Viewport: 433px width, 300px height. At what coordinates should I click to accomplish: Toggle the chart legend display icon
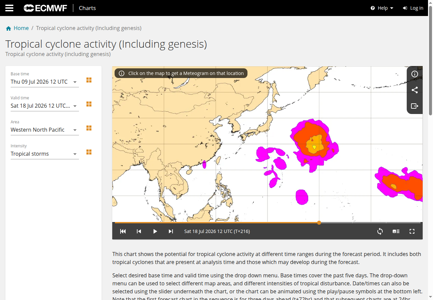pos(396,231)
